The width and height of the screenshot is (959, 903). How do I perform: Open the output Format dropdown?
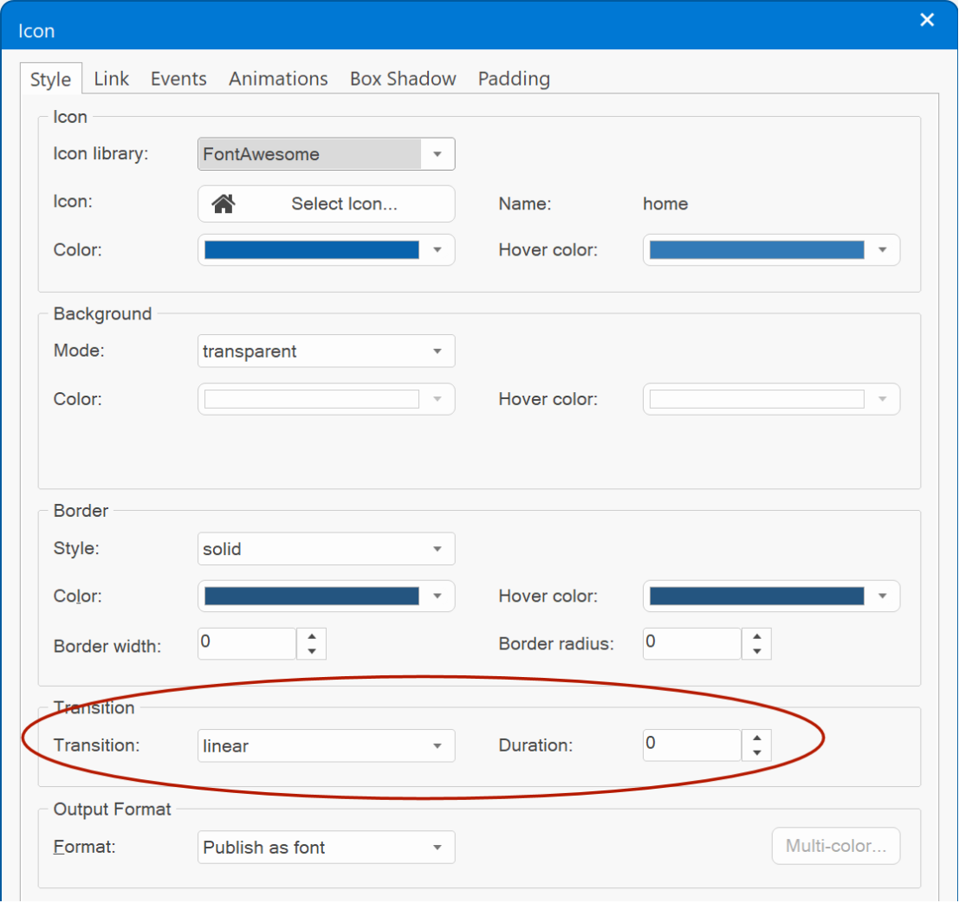[x=326, y=848]
